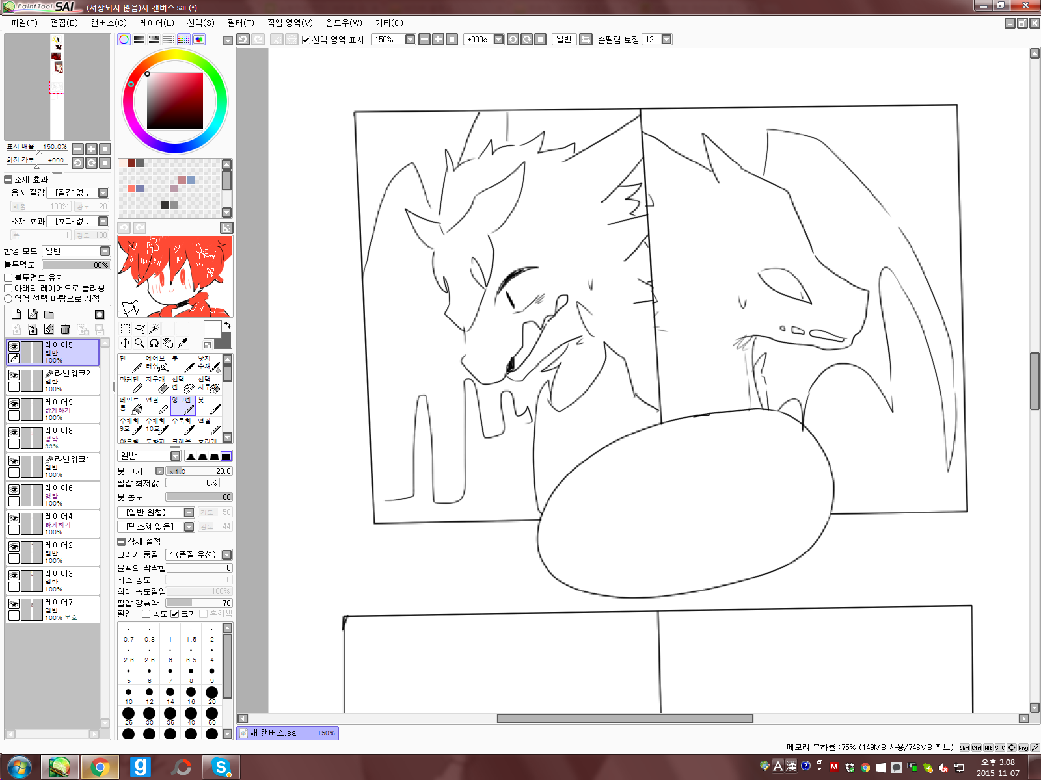Delete the current layer with trash icon

click(65, 330)
